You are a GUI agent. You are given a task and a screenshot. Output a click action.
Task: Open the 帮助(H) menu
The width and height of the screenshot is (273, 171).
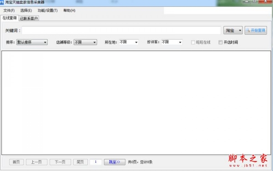coord(69,10)
